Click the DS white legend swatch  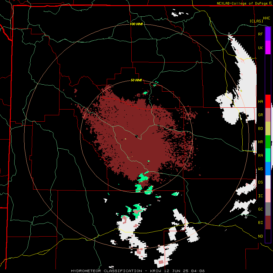[268, 182]
